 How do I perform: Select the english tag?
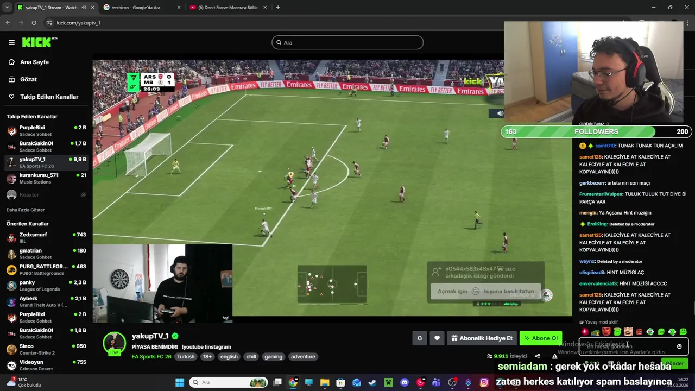point(229,357)
